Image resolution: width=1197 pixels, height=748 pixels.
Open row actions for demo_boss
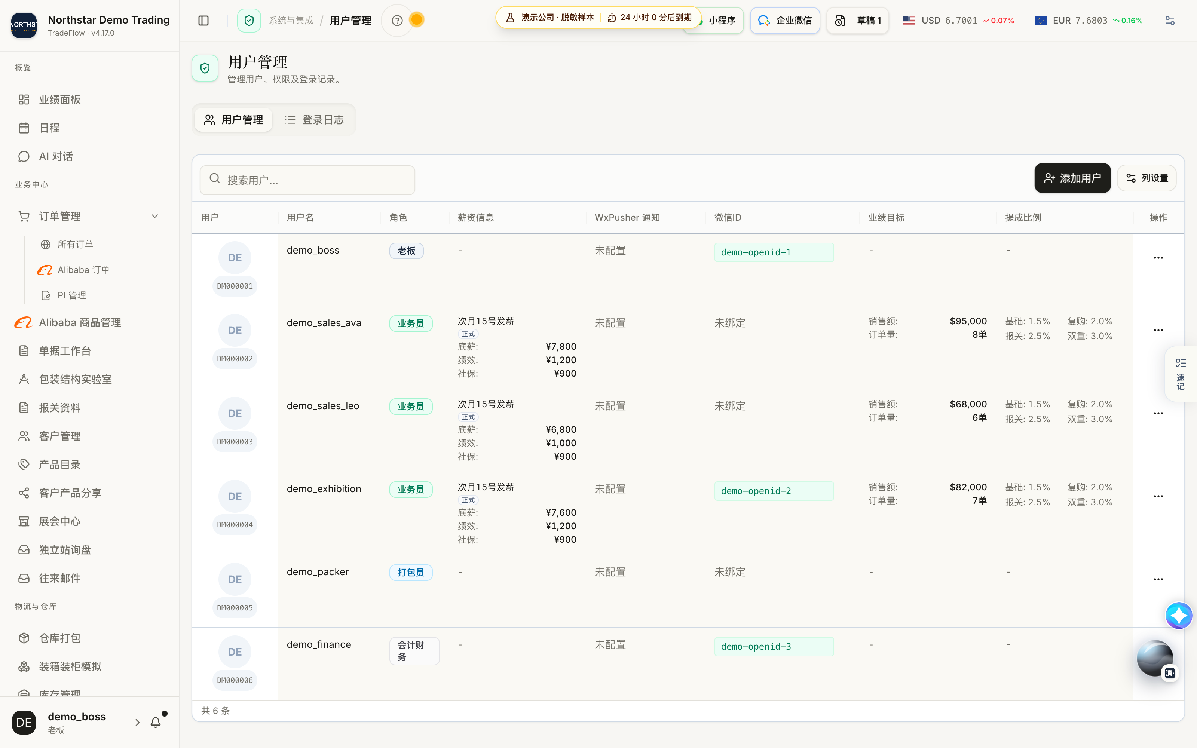(x=1158, y=258)
